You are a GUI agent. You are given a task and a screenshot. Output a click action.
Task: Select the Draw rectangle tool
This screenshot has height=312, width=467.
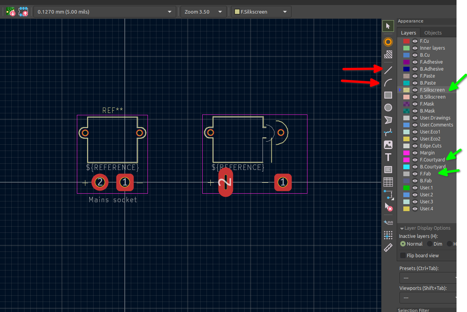tap(388, 95)
